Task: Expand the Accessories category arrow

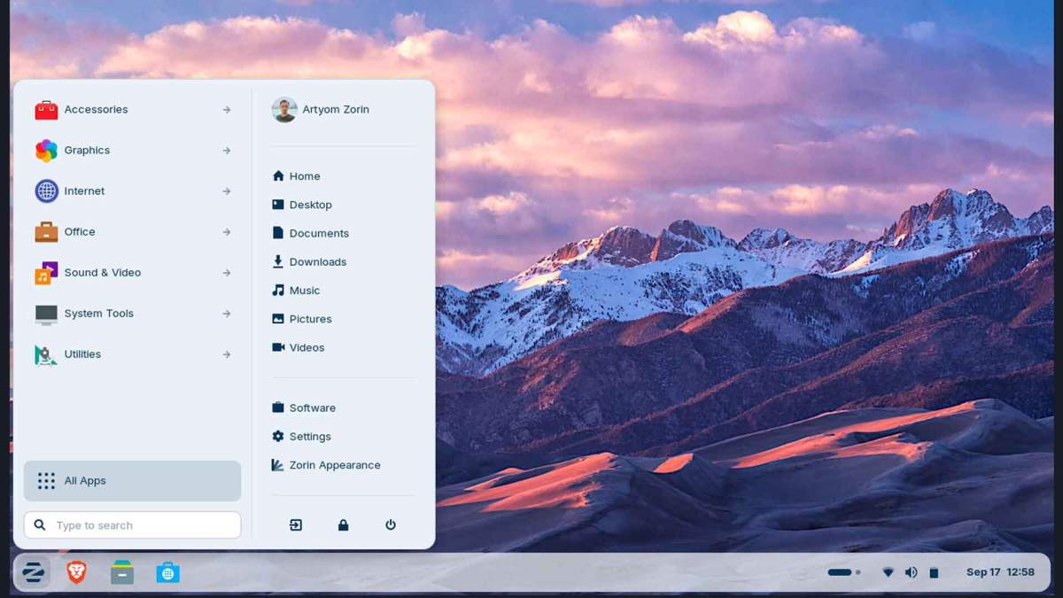Action: click(x=227, y=110)
